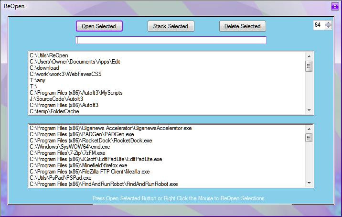This screenshot has width=342, height=217.
Task: Click the Stack Selected button
Action: click(x=171, y=26)
